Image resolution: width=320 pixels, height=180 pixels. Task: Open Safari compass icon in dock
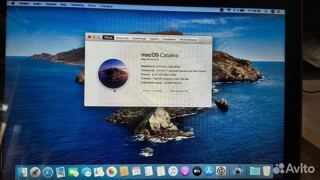[x=48, y=172]
